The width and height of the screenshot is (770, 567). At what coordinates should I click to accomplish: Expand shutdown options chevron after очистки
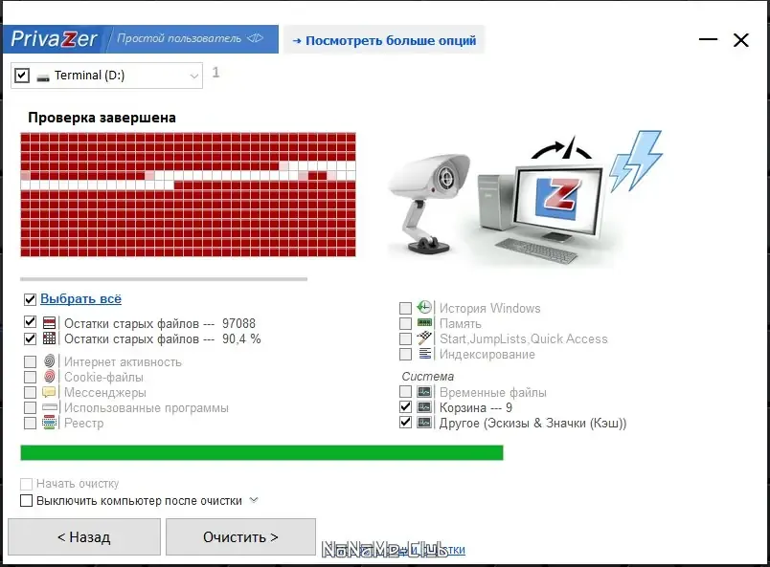point(254,500)
